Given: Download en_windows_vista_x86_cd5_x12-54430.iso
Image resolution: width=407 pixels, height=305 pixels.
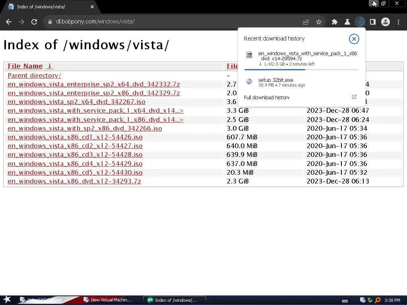Looking at the screenshot, I should pos(75,172).
